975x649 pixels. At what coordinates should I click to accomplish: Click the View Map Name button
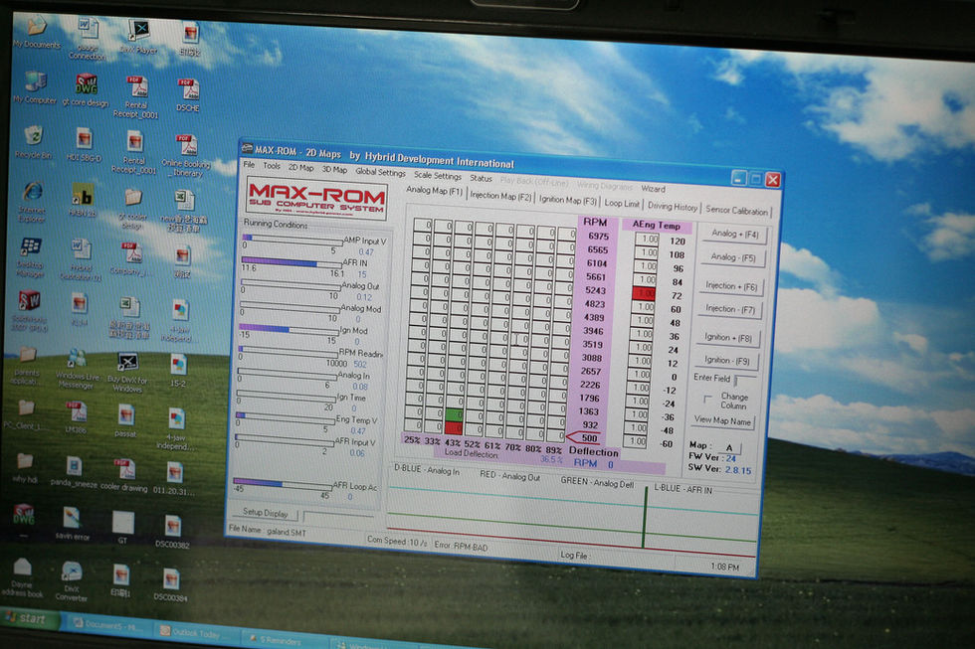pyautogui.click(x=722, y=420)
